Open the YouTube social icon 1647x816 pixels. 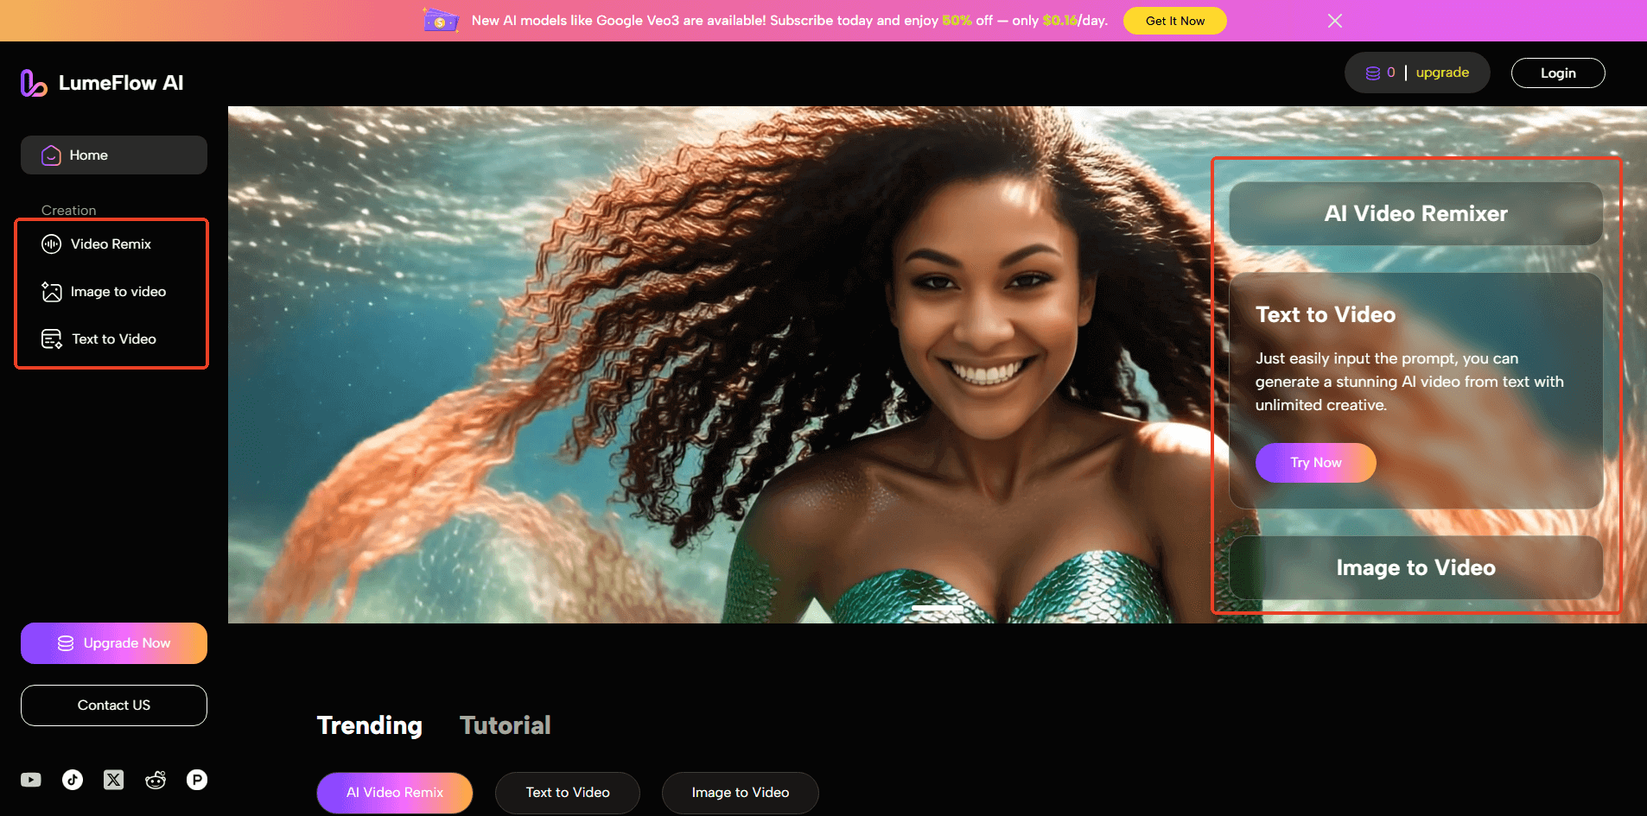31,780
